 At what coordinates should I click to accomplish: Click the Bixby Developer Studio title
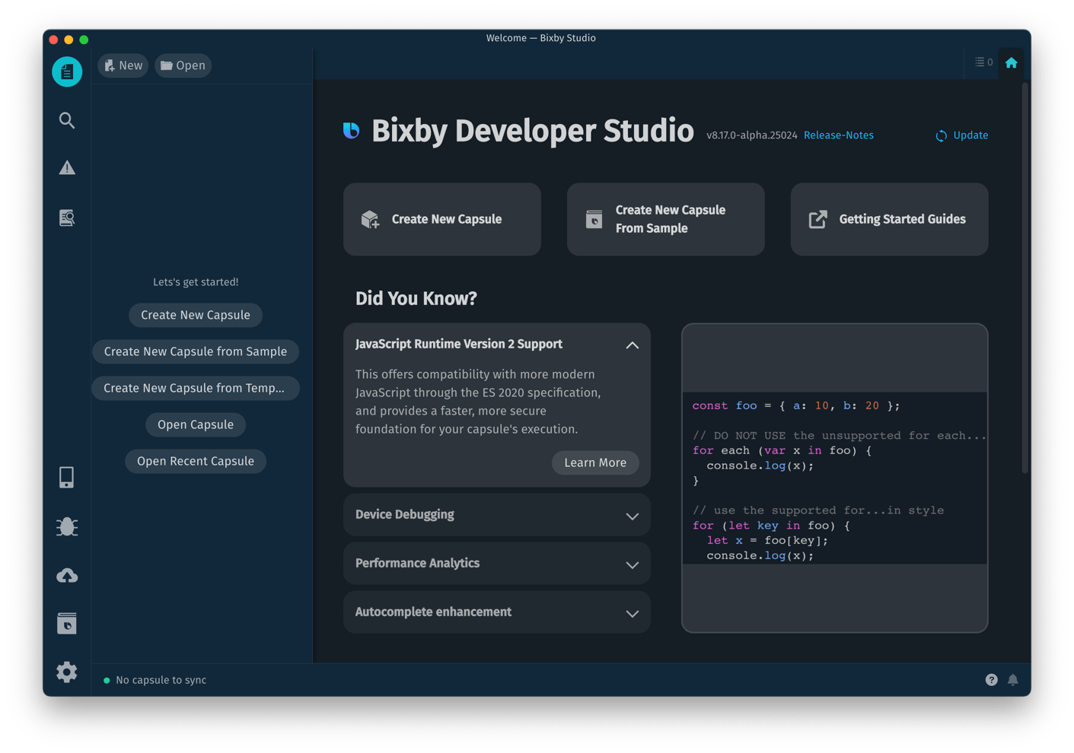(x=533, y=131)
